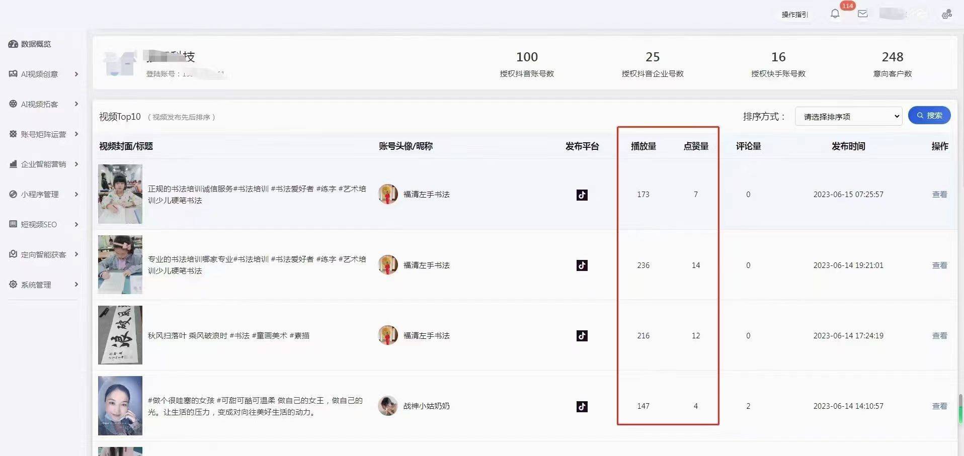This screenshot has width=964, height=456.
Task: Click the page vertical scrollbar handle
Action: coord(960,408)
